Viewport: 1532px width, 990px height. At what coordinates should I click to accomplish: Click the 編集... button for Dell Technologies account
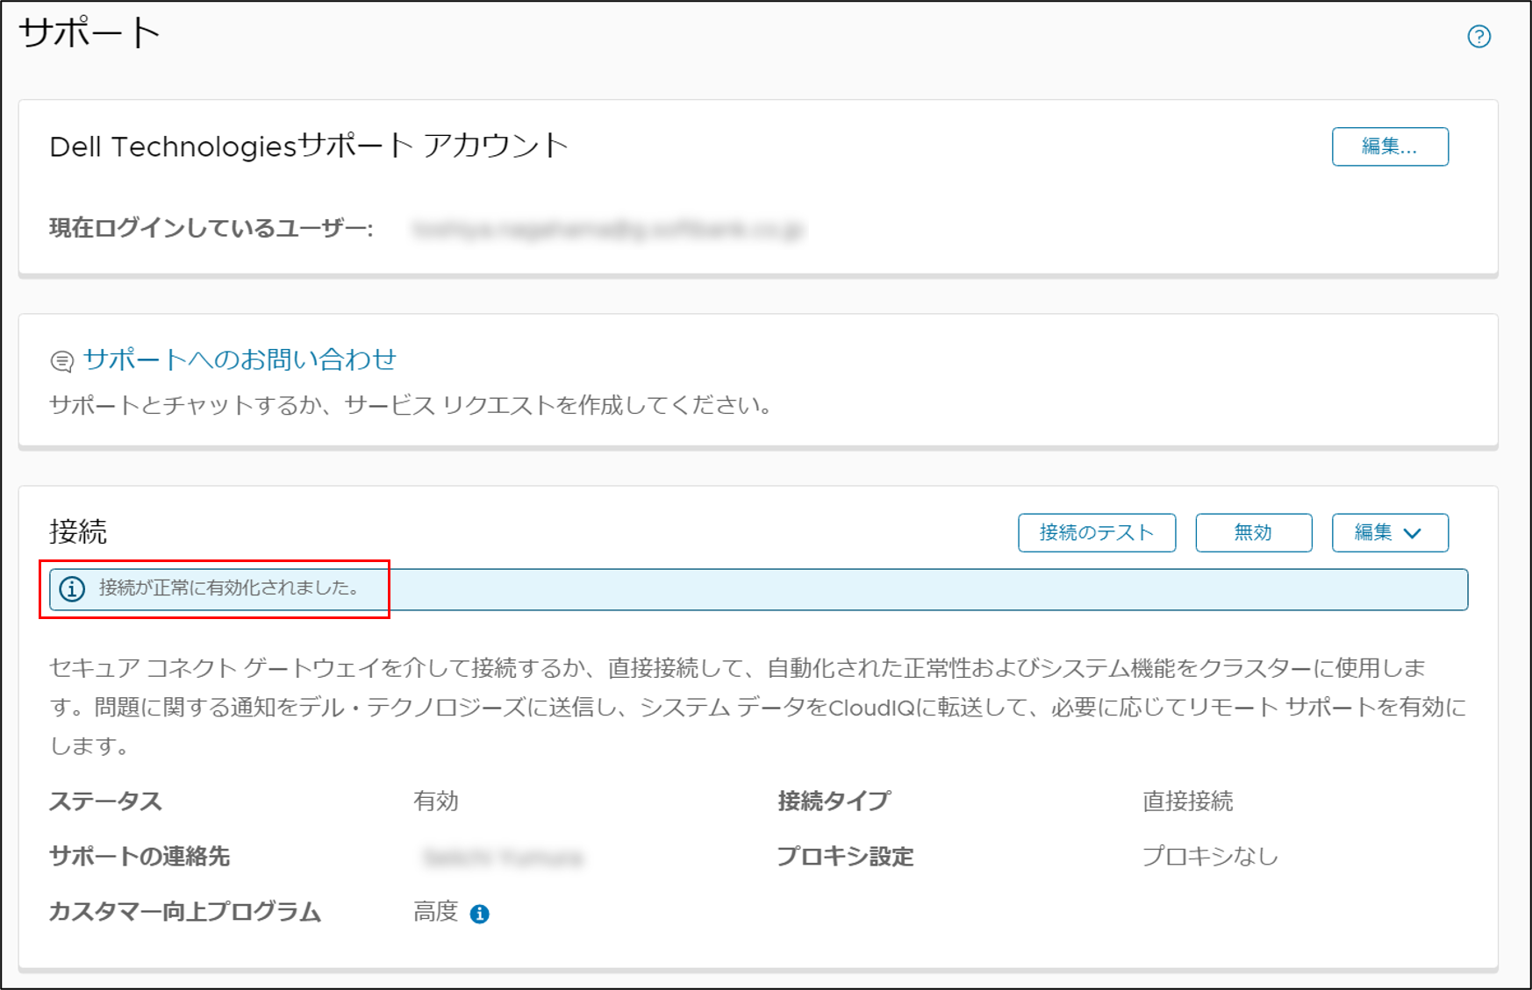click(x=1390, y=146)
